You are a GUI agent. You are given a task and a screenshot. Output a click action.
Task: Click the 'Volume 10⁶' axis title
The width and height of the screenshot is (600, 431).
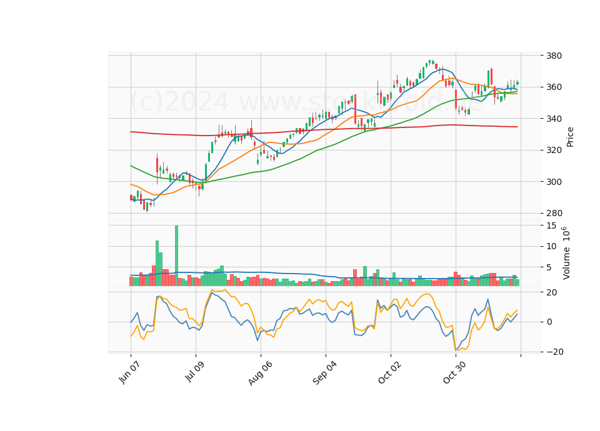tap(566, 253)
